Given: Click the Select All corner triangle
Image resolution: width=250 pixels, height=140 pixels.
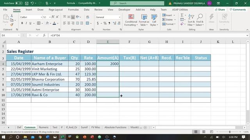Looking at the screenshot, I should pos(4,42).
